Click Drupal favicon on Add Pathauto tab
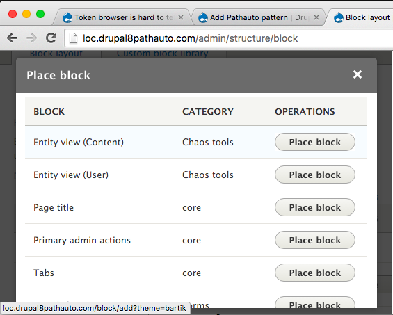The height and width of the screenshot is (315, 393). click(203, 18)
